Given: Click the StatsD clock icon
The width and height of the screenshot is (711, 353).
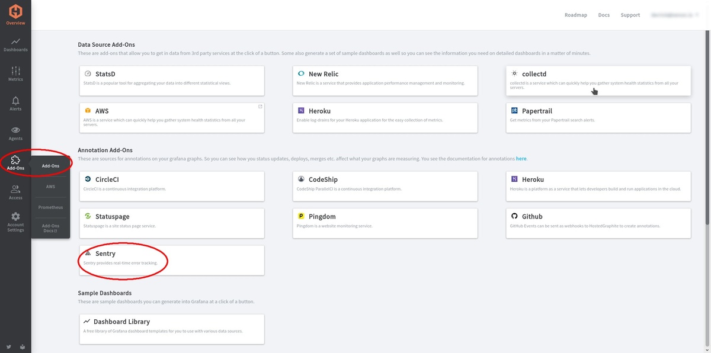Looking at the screenshot, I should (88, 74).
